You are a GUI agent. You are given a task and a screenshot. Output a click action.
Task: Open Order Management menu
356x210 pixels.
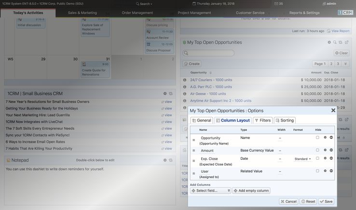(137, 13)
